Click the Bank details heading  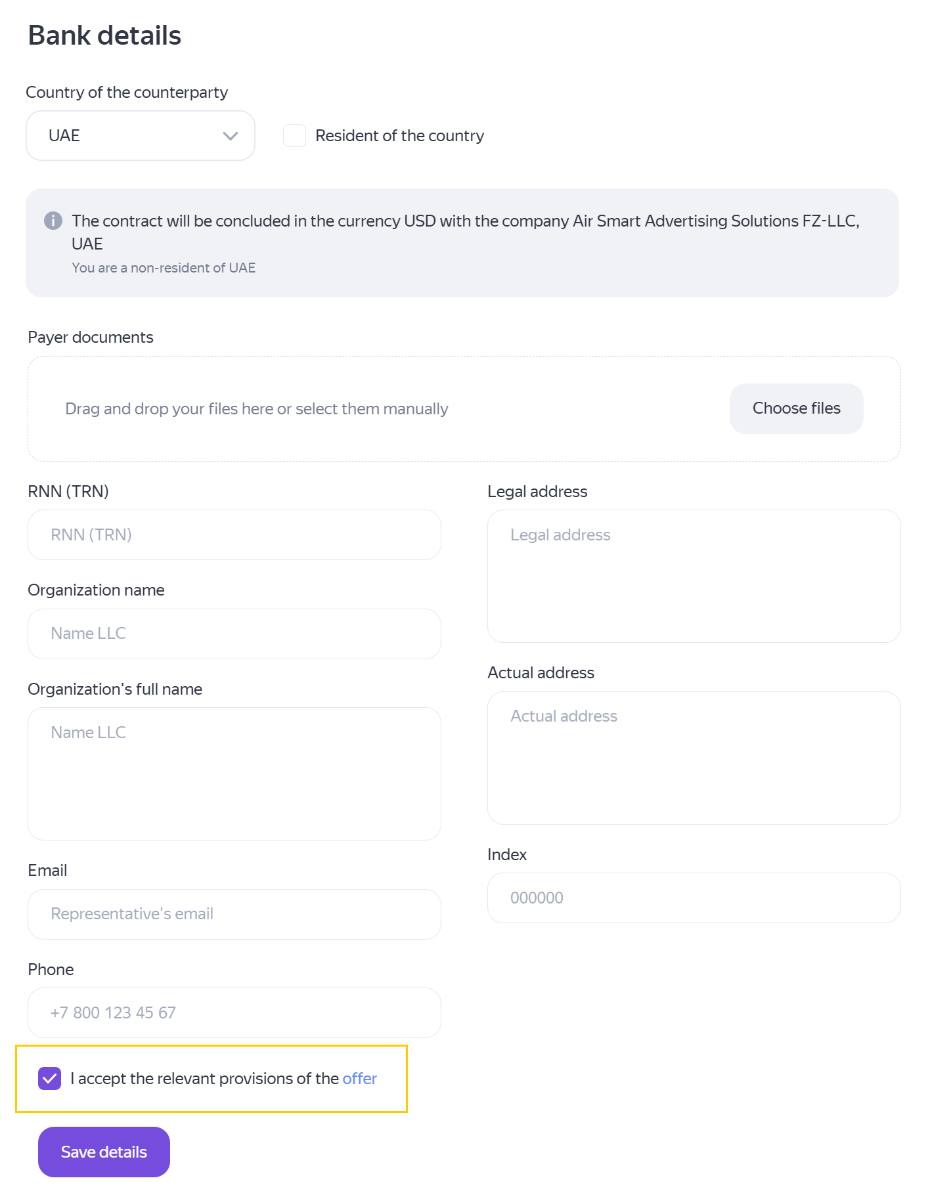pyautogui.click(x=104, y=35)
